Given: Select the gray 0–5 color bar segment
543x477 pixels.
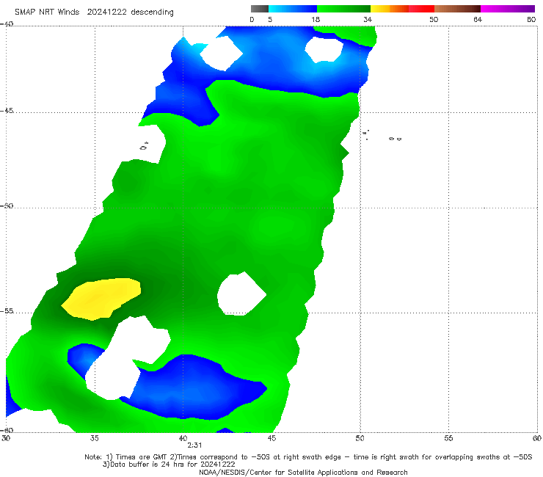Looking at the screenshot, I should click(x=260, y=9).
